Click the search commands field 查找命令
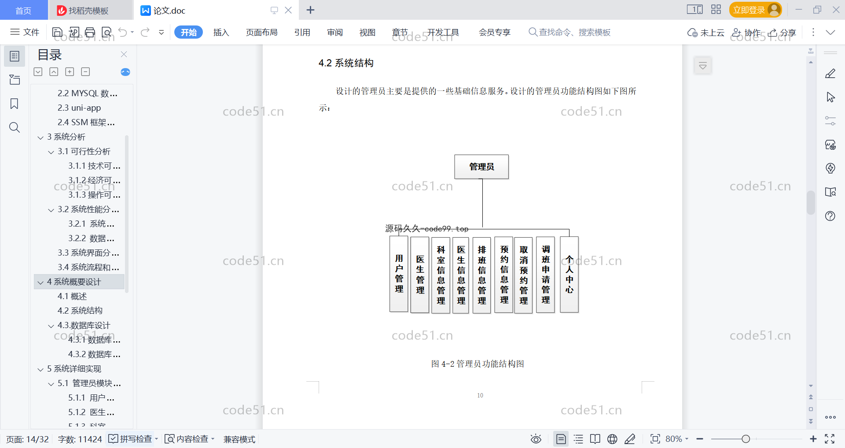Viewport: 845px width, 448px height. click(x=569, y=32)
